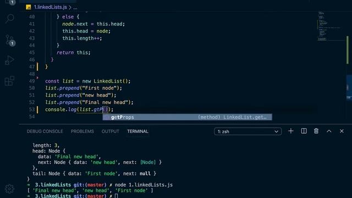This screenshot has height=198, width=352.
Task: Switch to the Debug Console tab
Action: pos(45,131)
